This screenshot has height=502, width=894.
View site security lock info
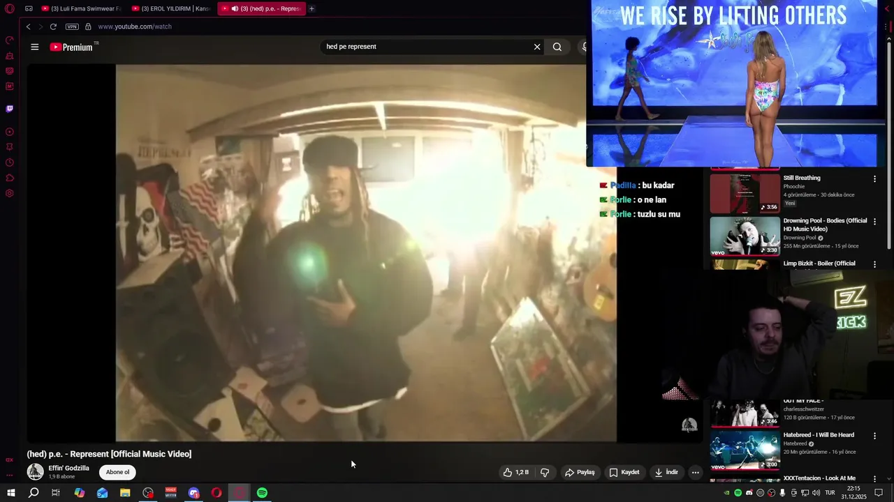coord(88,26)
